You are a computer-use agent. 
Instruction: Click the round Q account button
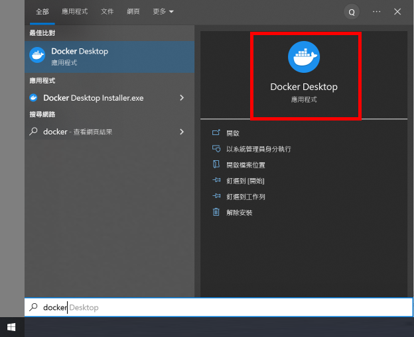coord(352,12)
